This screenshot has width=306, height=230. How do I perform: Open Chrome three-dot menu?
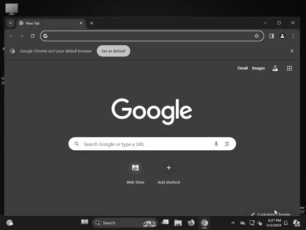[x=293, y=36]
